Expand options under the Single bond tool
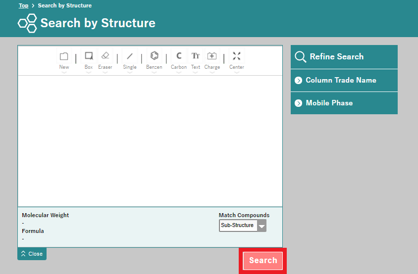This screenshot has height=274, width=418. pyautogui.click(x=130, y=72)
